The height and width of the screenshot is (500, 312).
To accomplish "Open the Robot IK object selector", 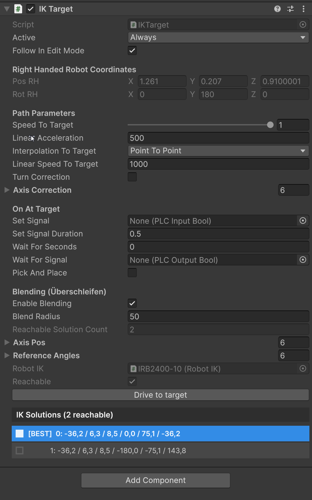I will coord(303,368).
